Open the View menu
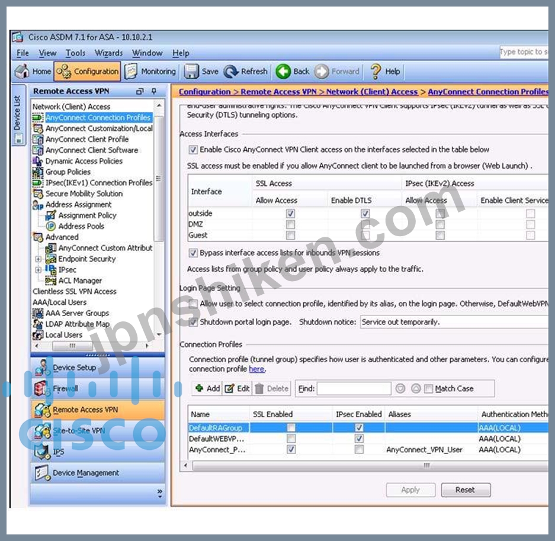Screen dimensions: 555x541 [x=47, y=53]
